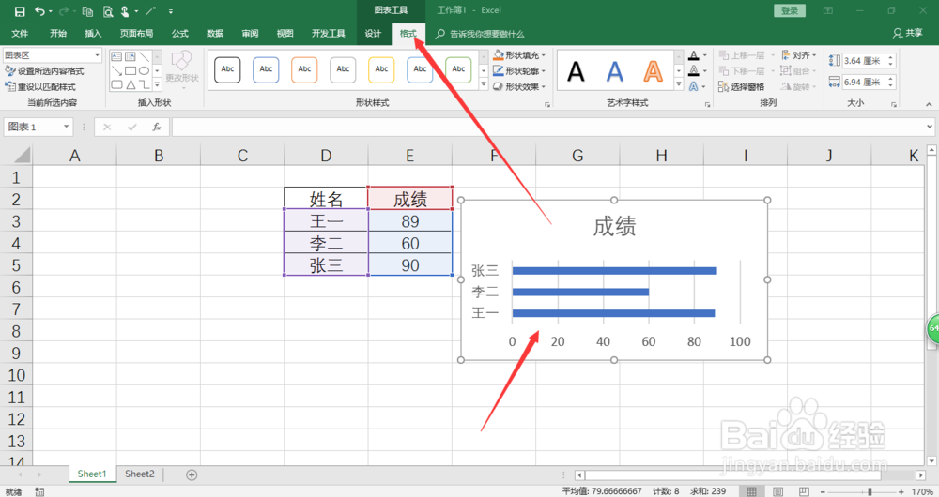Open 选择窗格 selection pane
939x497 pixels.
click(742, 86)
